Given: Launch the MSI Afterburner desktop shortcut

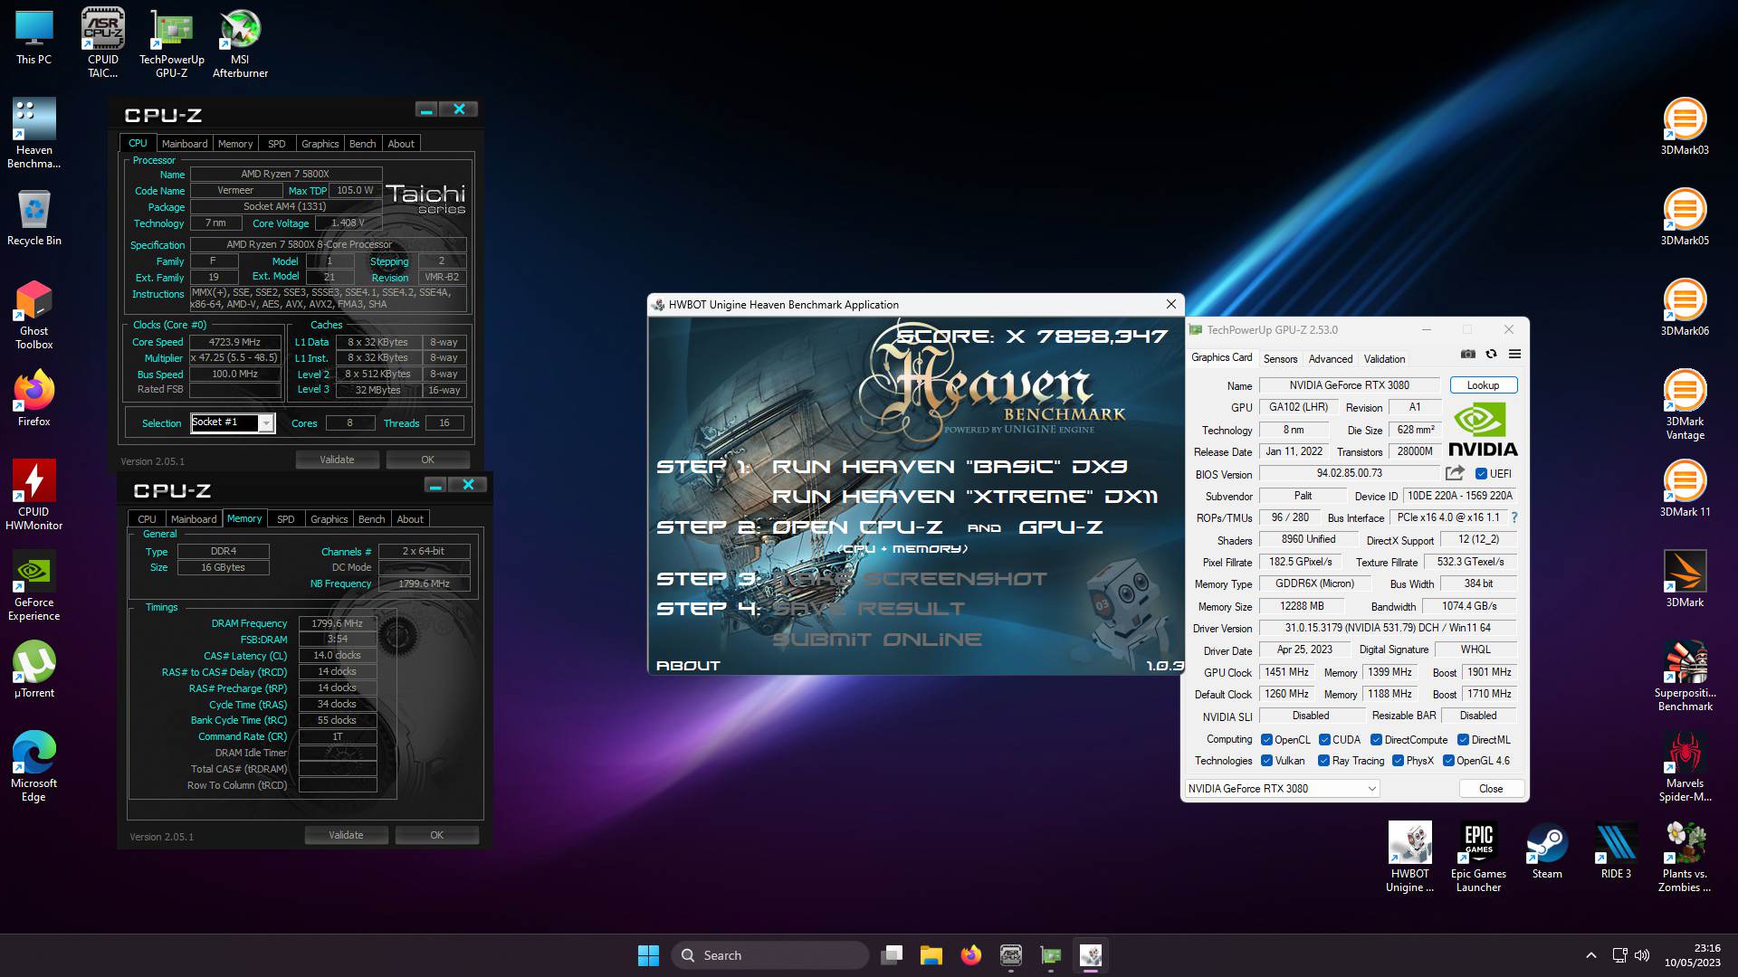Looking at the screenshot, I should point(240,43).
